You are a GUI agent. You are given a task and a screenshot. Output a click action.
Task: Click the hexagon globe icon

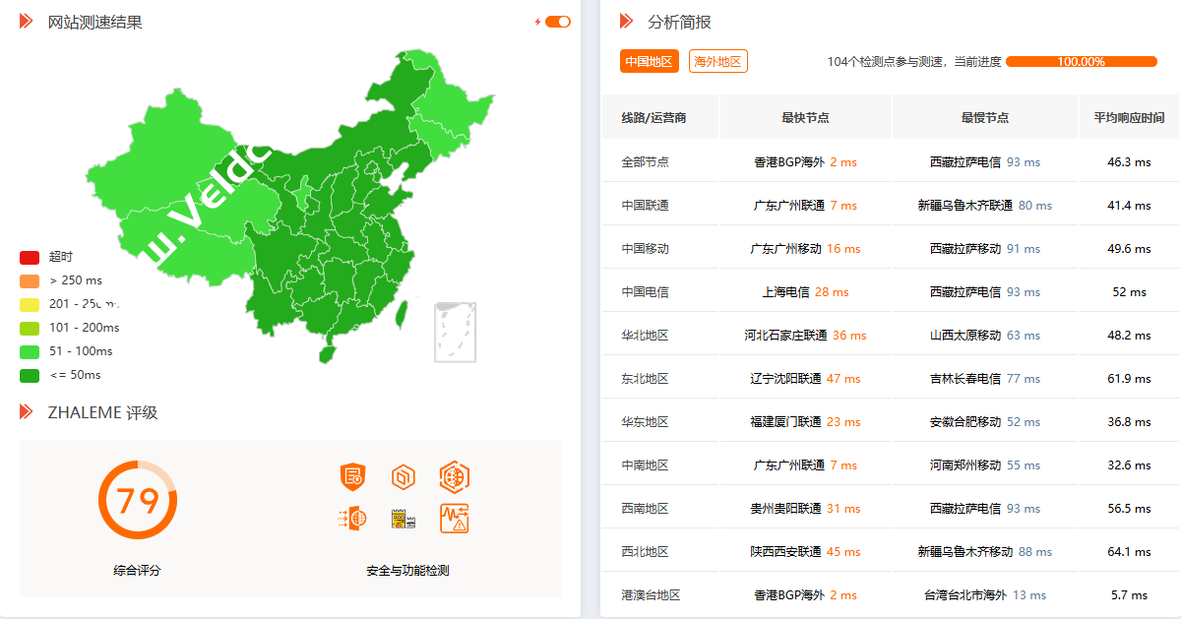(454, 477)
